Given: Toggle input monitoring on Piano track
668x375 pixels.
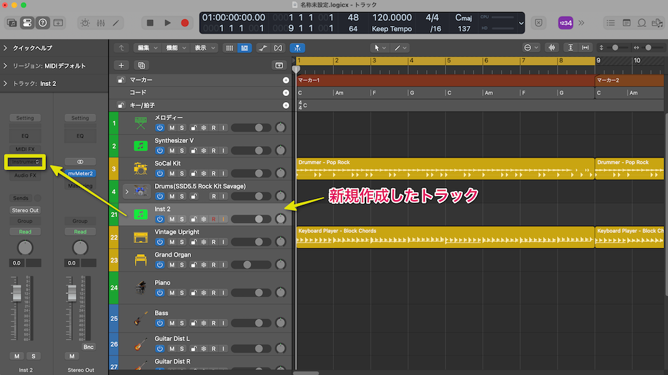Looking at the screenshot, I should tap(223, 293).
